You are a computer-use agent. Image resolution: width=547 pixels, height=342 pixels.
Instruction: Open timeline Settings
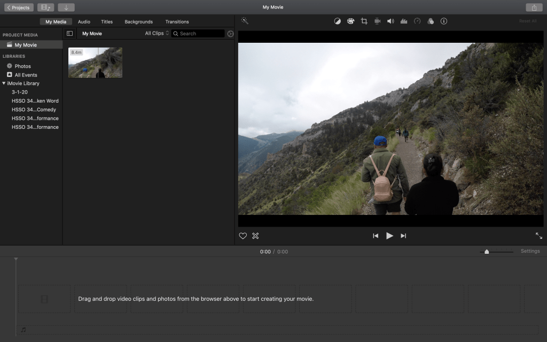[530, 251]
